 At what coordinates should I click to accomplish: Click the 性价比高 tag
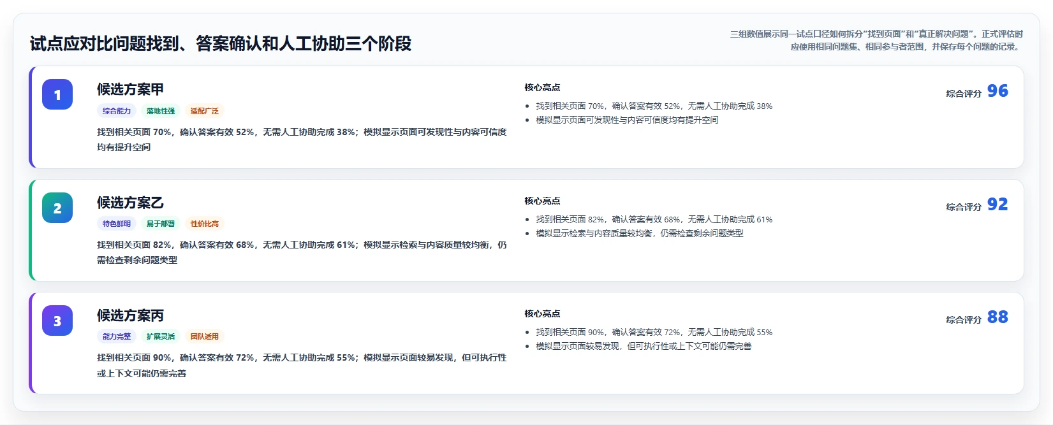point(205,224)
